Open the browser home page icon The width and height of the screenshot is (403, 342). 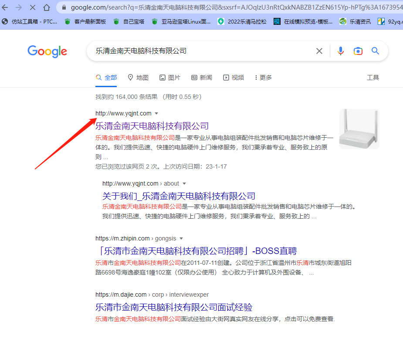(x=47, y=7)
